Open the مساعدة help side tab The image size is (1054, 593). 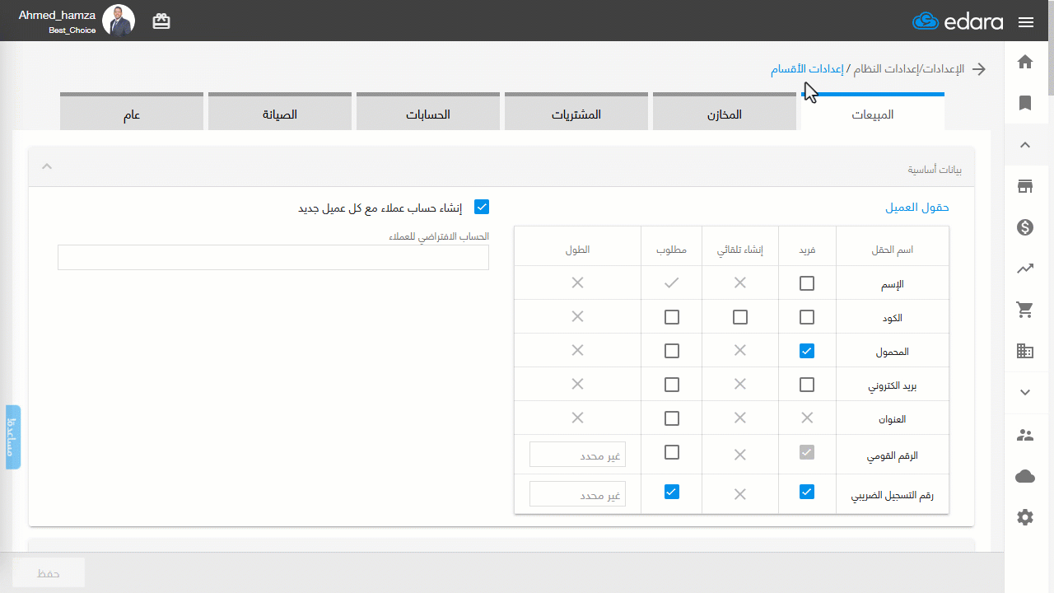tap(12, 437)
